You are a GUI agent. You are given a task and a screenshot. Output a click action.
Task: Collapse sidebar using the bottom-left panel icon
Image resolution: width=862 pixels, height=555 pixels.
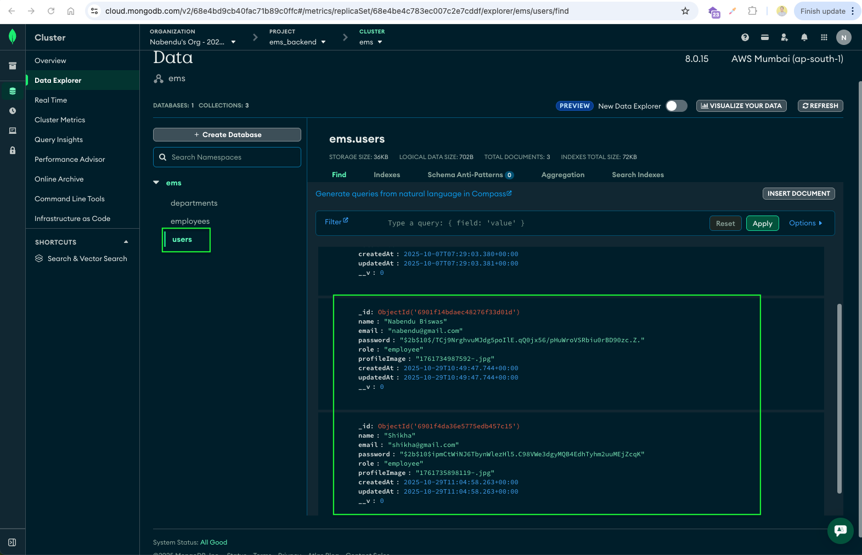(x=12, y=542)
